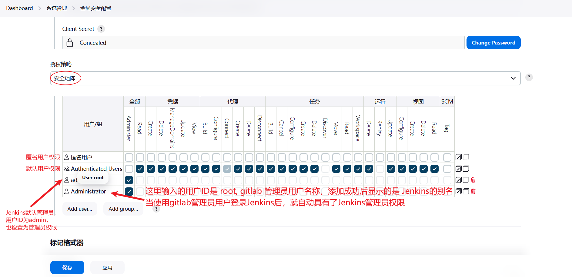Toggle Administer for Administrator row
572x277 pixels.
pyautogui.click(x=129, y=191)
